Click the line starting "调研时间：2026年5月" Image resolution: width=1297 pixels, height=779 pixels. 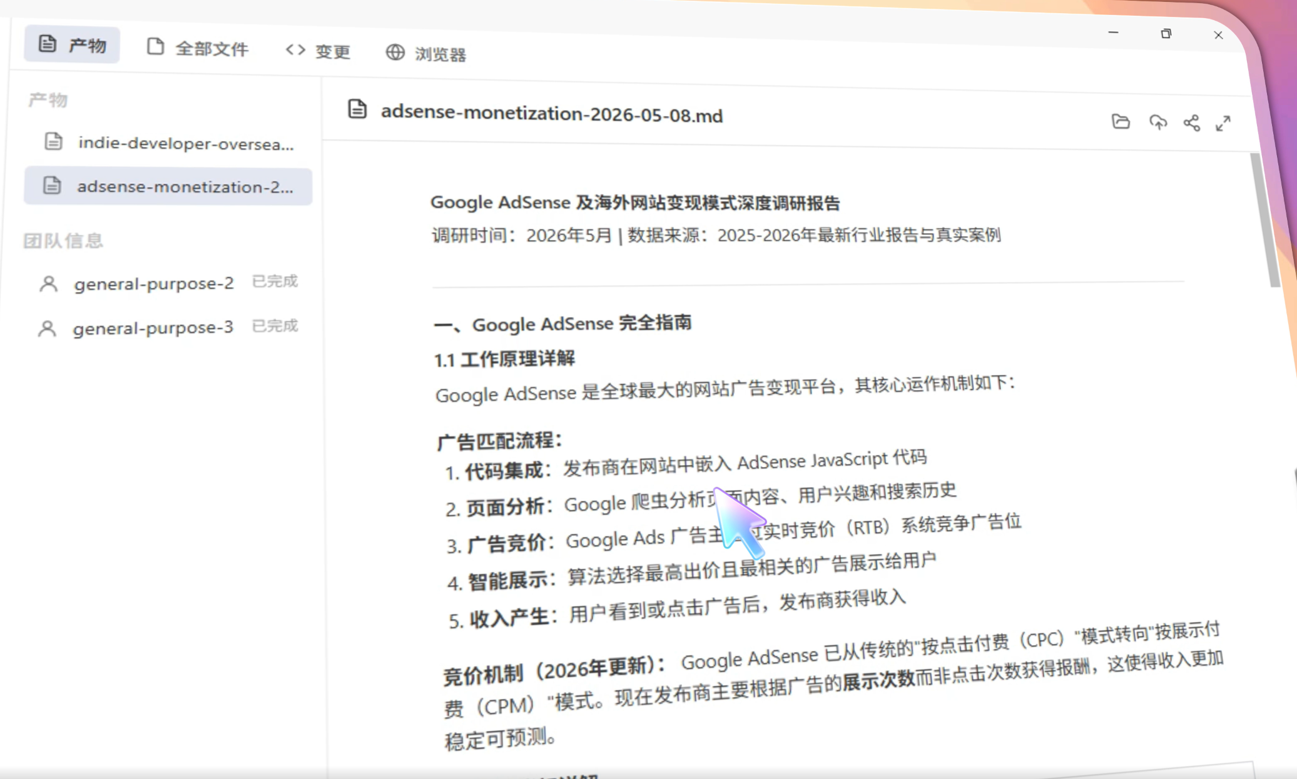716,235
